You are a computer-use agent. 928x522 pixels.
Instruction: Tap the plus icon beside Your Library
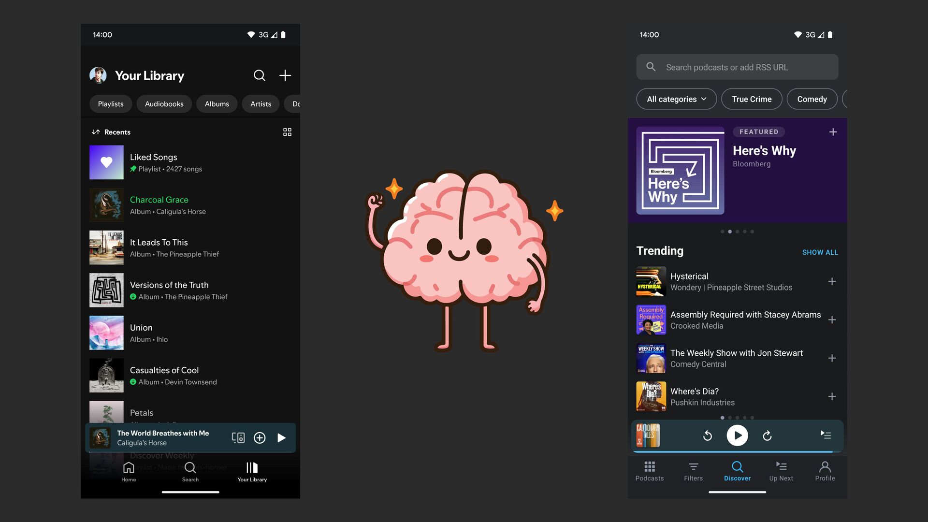pyautogui.click(x=285, y=75)
